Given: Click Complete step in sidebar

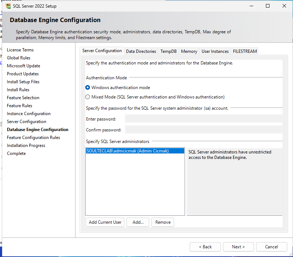Looking at the screenshot, I should 16,153.
